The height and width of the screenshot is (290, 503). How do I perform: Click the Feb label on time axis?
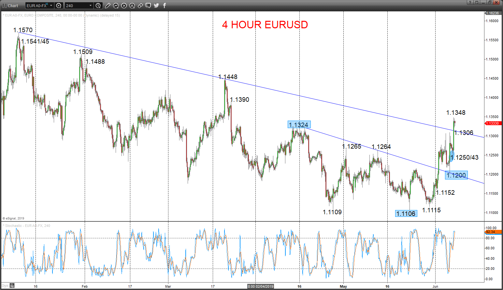point(85,286)
